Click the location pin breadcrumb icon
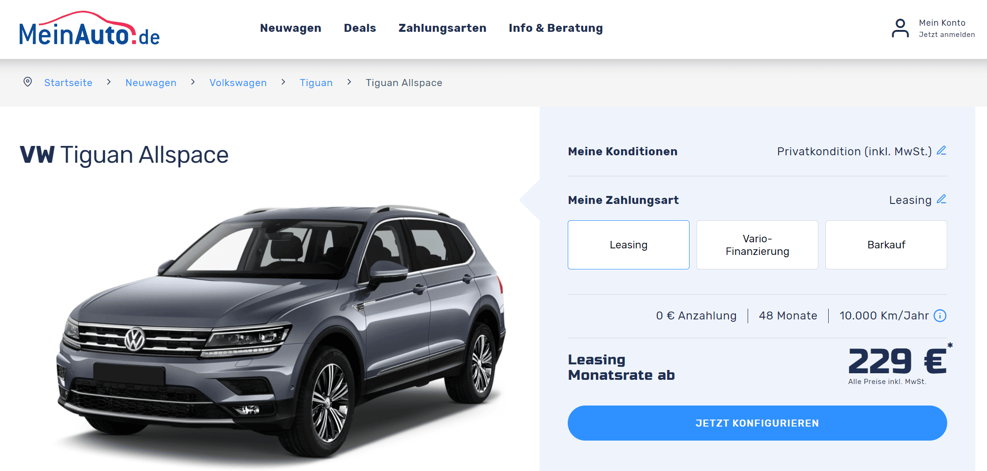987x471 pixels. point(28,82)
